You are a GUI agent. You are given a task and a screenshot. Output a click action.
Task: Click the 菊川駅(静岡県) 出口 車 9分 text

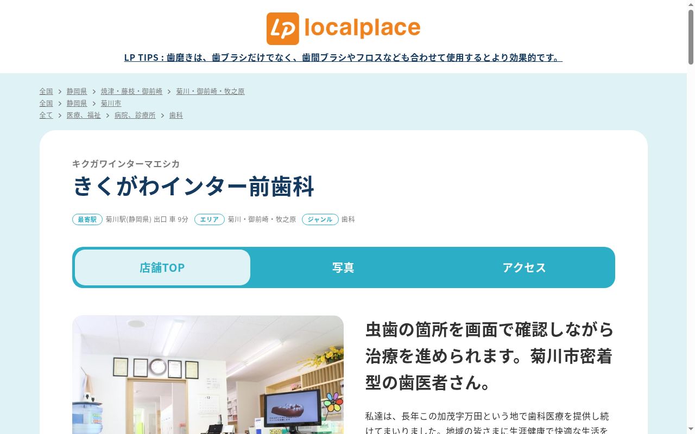click(x=147, y=219)
